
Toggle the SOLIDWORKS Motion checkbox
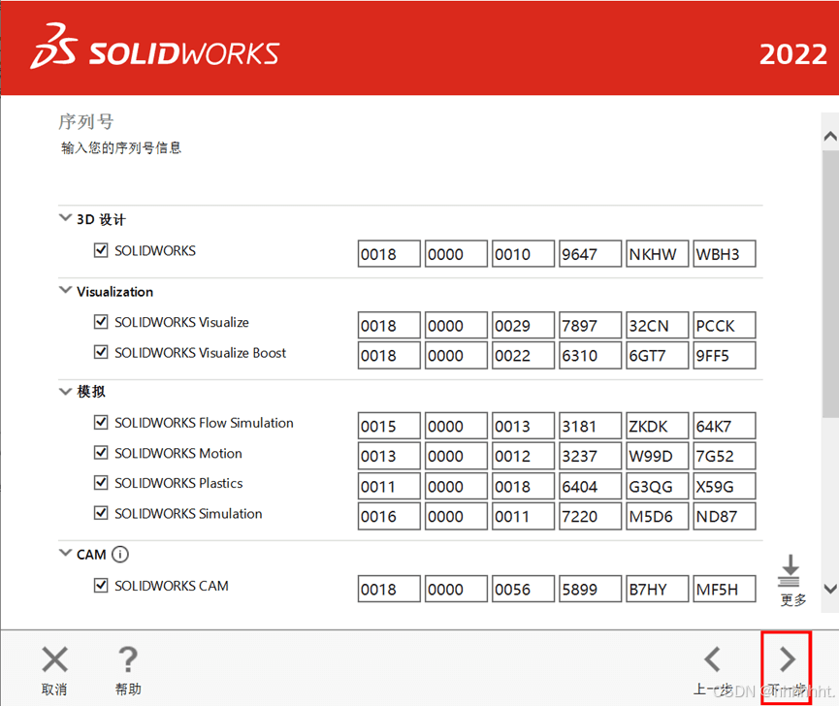(101, 453)
